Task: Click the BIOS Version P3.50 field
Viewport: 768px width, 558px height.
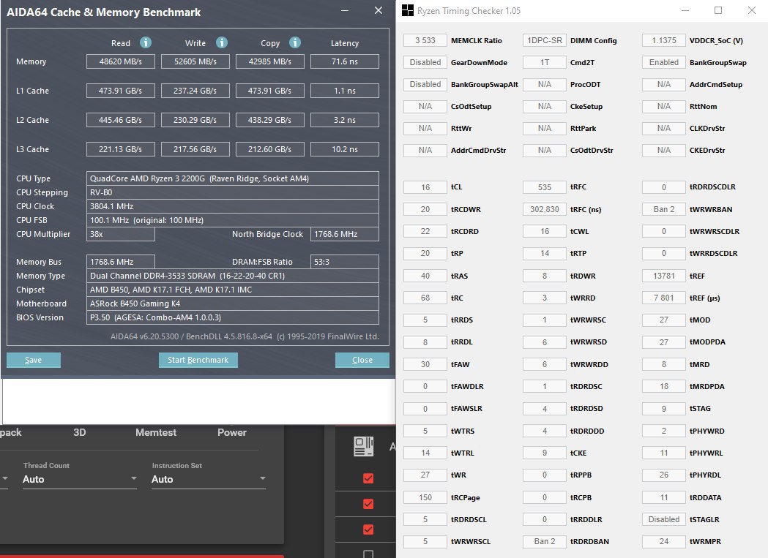Action: 233,317
